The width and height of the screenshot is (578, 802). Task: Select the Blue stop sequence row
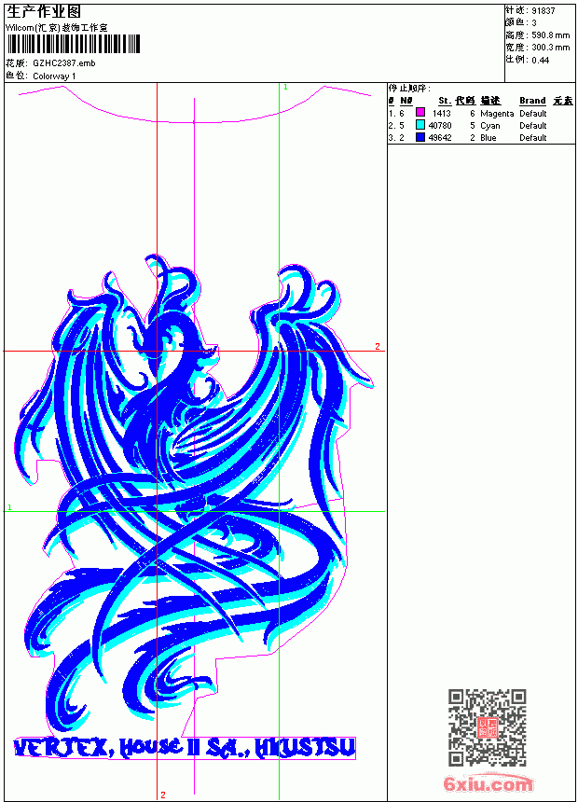(481, 138)
